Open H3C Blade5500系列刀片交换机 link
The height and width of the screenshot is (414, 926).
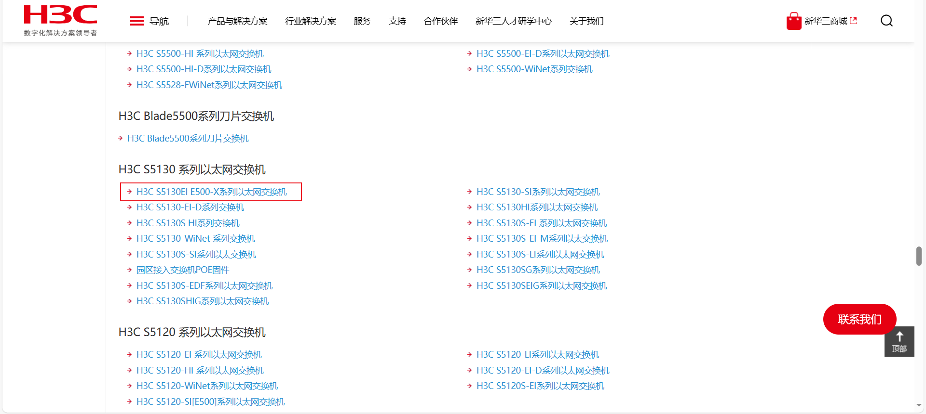click(188, 139)
